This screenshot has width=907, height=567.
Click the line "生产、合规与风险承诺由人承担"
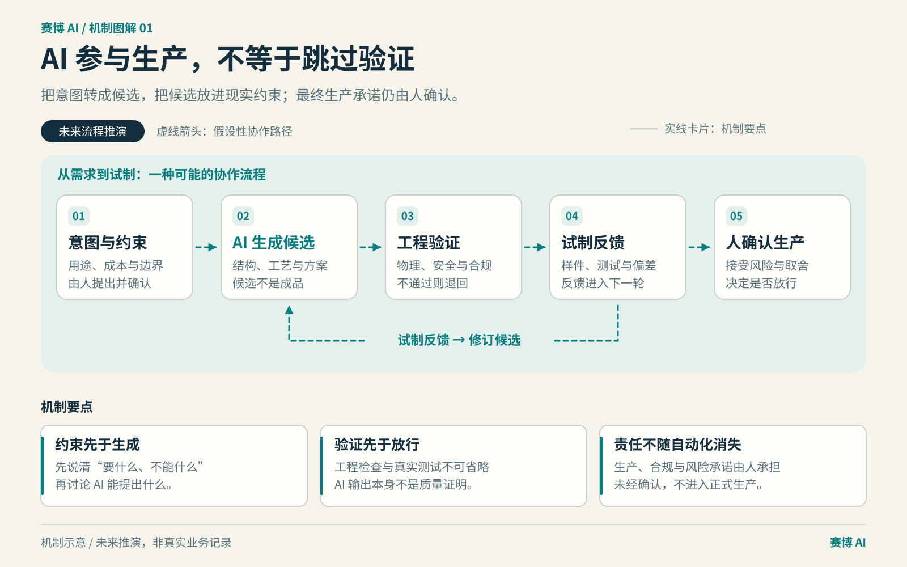pyautogui.click(x=697, y=467)
